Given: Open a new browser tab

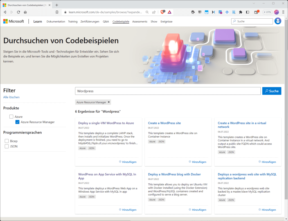Looking at the screenshot, I should (57, 5).
